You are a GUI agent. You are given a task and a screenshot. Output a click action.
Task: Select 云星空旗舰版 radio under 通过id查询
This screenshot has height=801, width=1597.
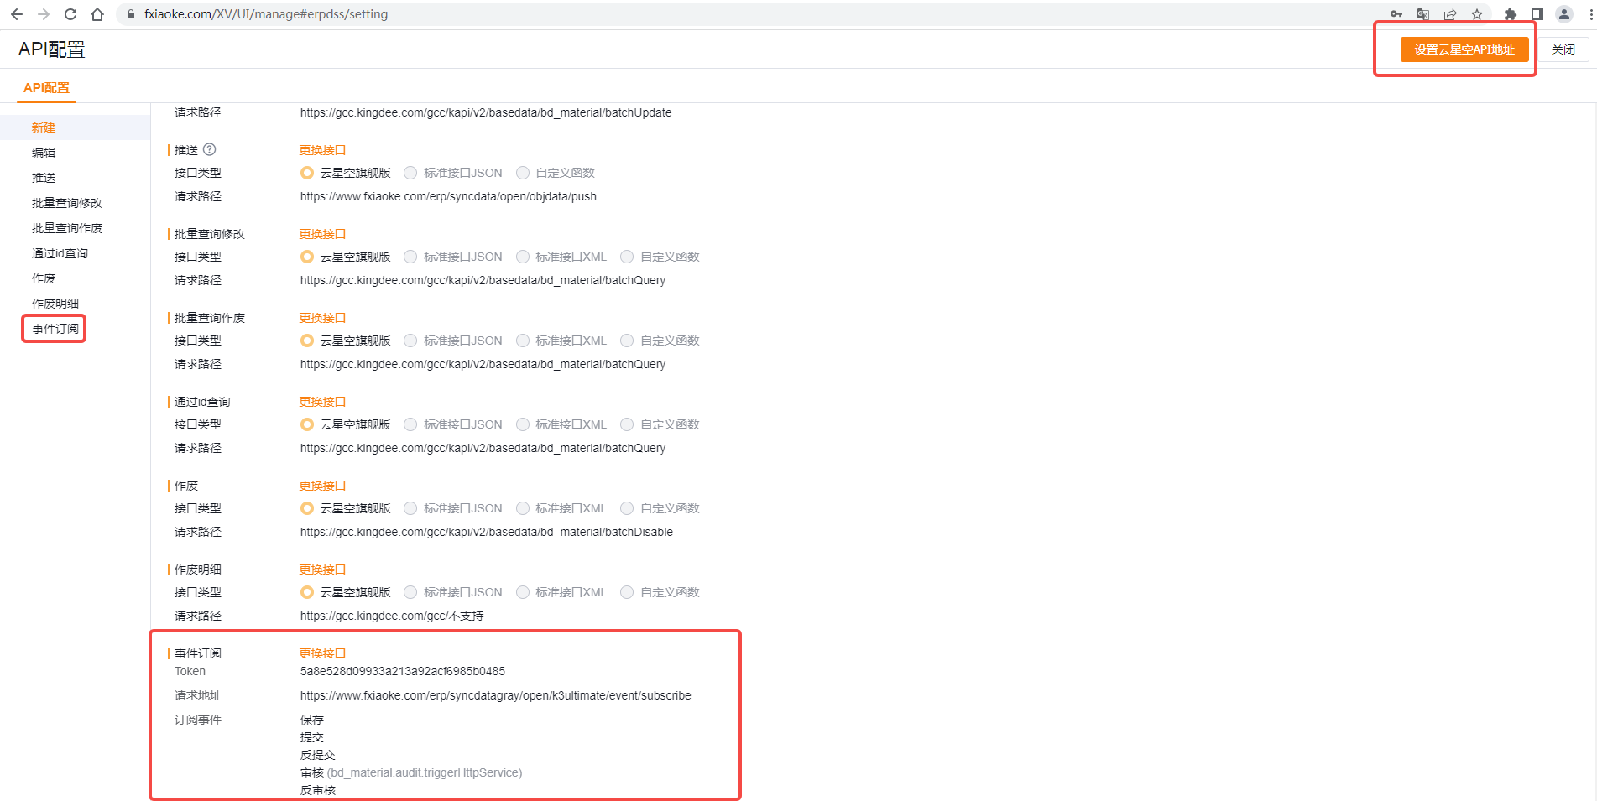click(307, 424)
